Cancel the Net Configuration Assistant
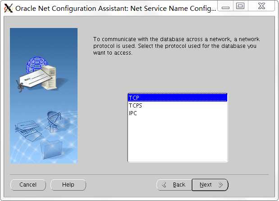 [x=28, y=185]
